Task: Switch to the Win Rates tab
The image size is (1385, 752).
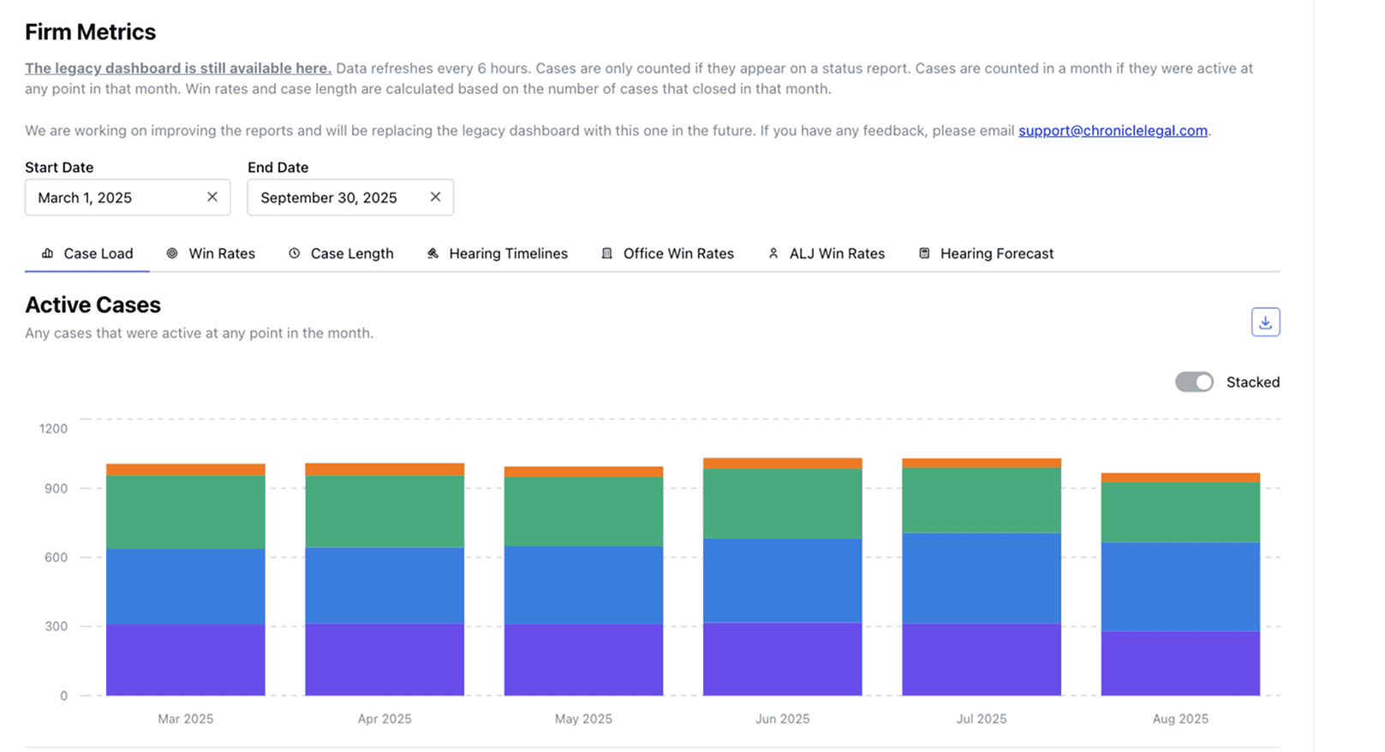Action: (221, 253)
